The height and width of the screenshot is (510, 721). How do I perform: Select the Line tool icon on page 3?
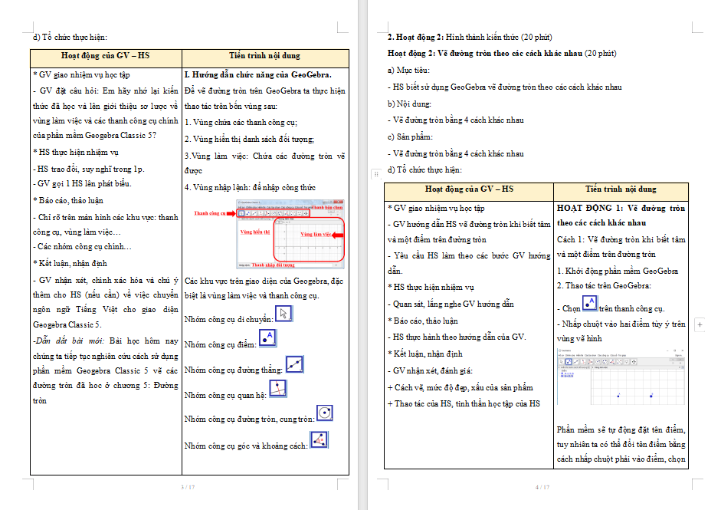tap(295, 364)
